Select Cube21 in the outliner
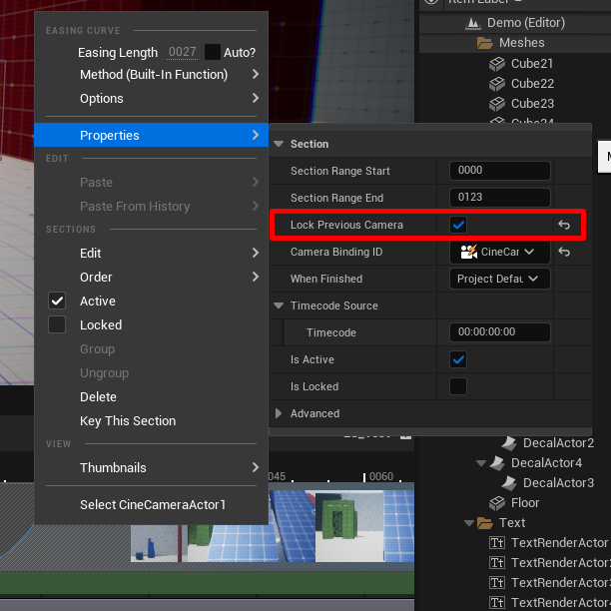 point(532,64)
